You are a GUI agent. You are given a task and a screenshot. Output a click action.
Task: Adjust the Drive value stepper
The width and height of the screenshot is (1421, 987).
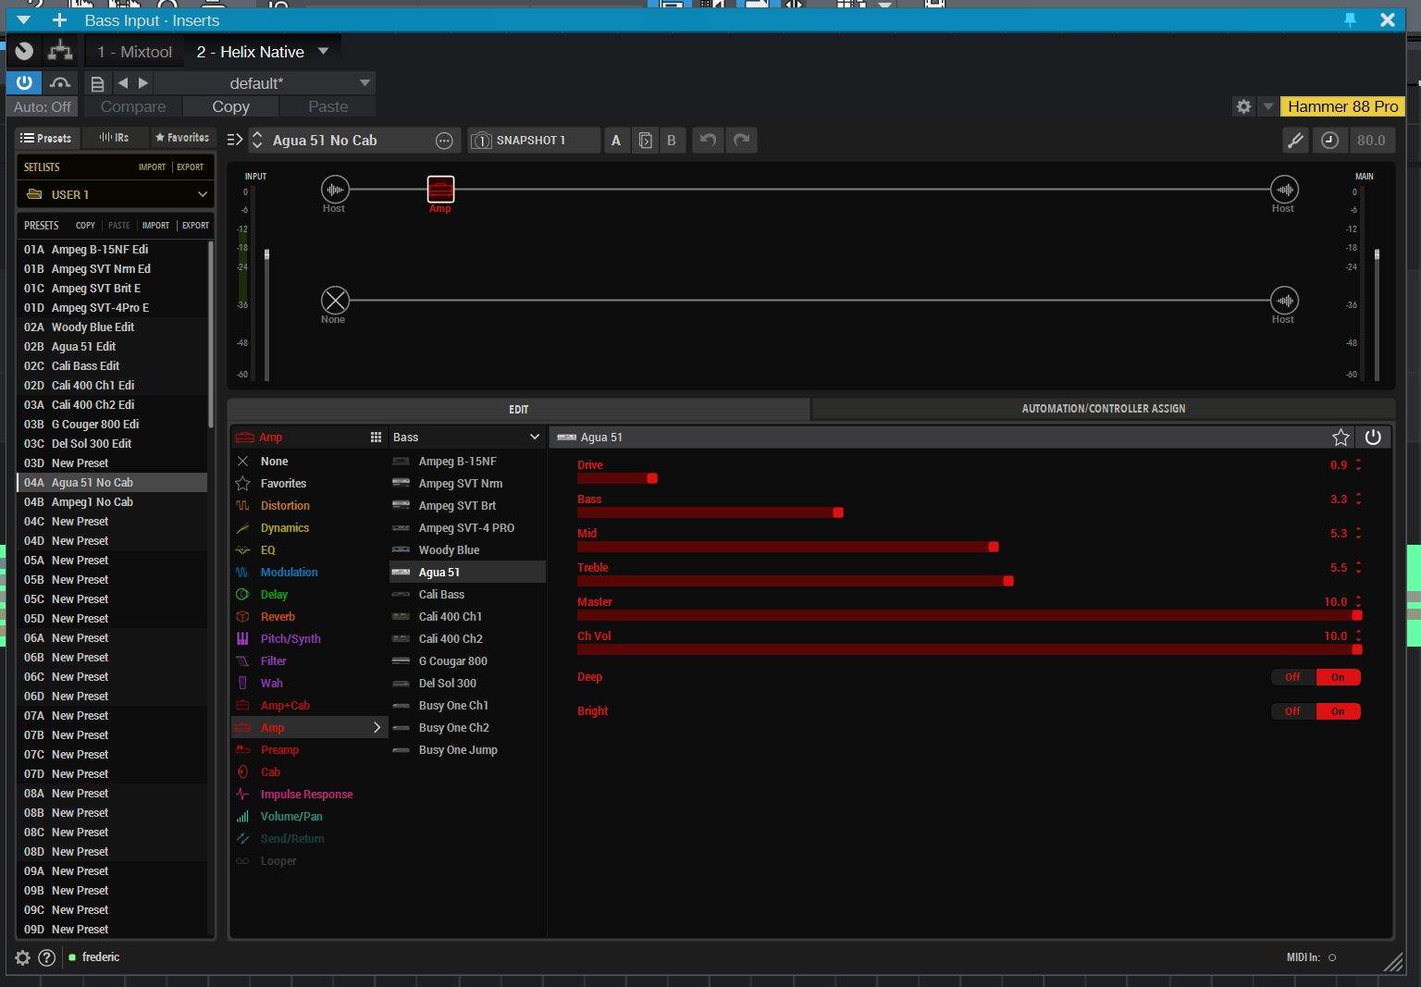coord(1358,465)
